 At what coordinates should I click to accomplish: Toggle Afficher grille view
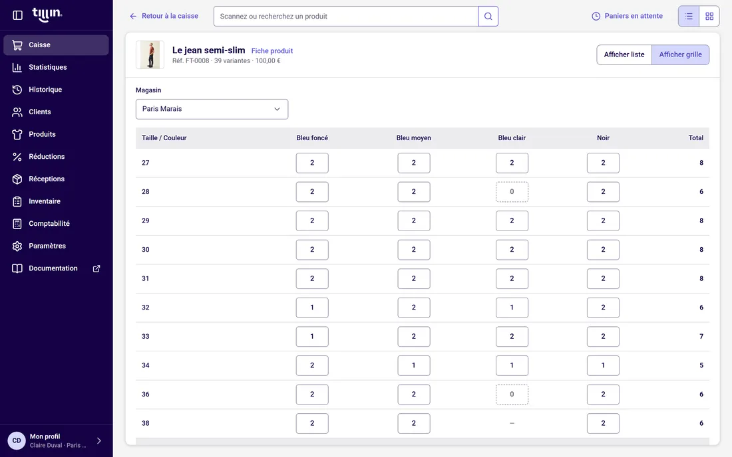pos(680,54)
